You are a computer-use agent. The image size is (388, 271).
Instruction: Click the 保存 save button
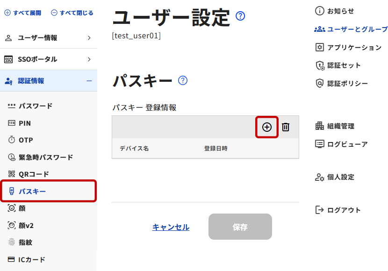point(240,227)
